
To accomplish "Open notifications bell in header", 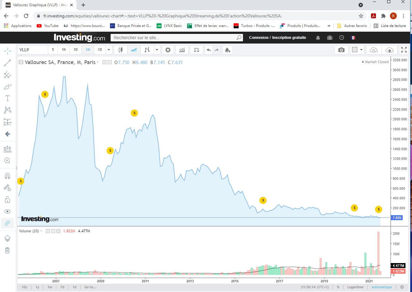I will coord(318,38).
